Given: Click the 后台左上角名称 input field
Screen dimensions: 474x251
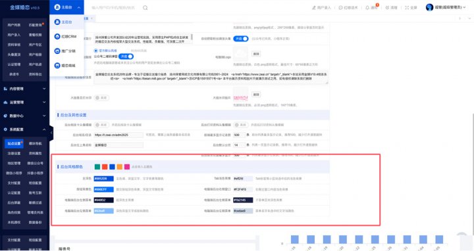Looking at the screenshot, I should tap(118, 145).
